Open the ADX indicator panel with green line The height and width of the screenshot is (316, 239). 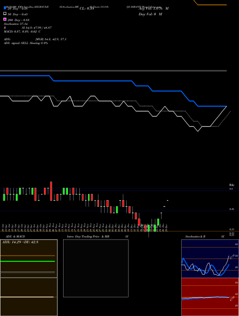tap(29, 259)
